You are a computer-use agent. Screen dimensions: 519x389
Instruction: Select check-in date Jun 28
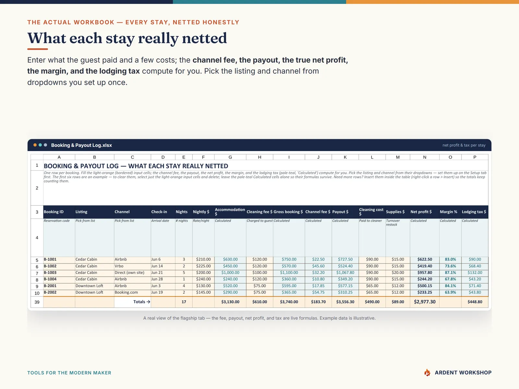click(163, 279)
